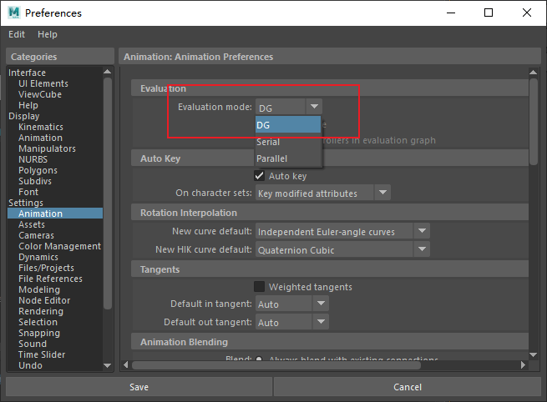Enable Weighted tangents checkbox
The height and width of the screenshot is (402, 547).
click(x=259, y=287)
